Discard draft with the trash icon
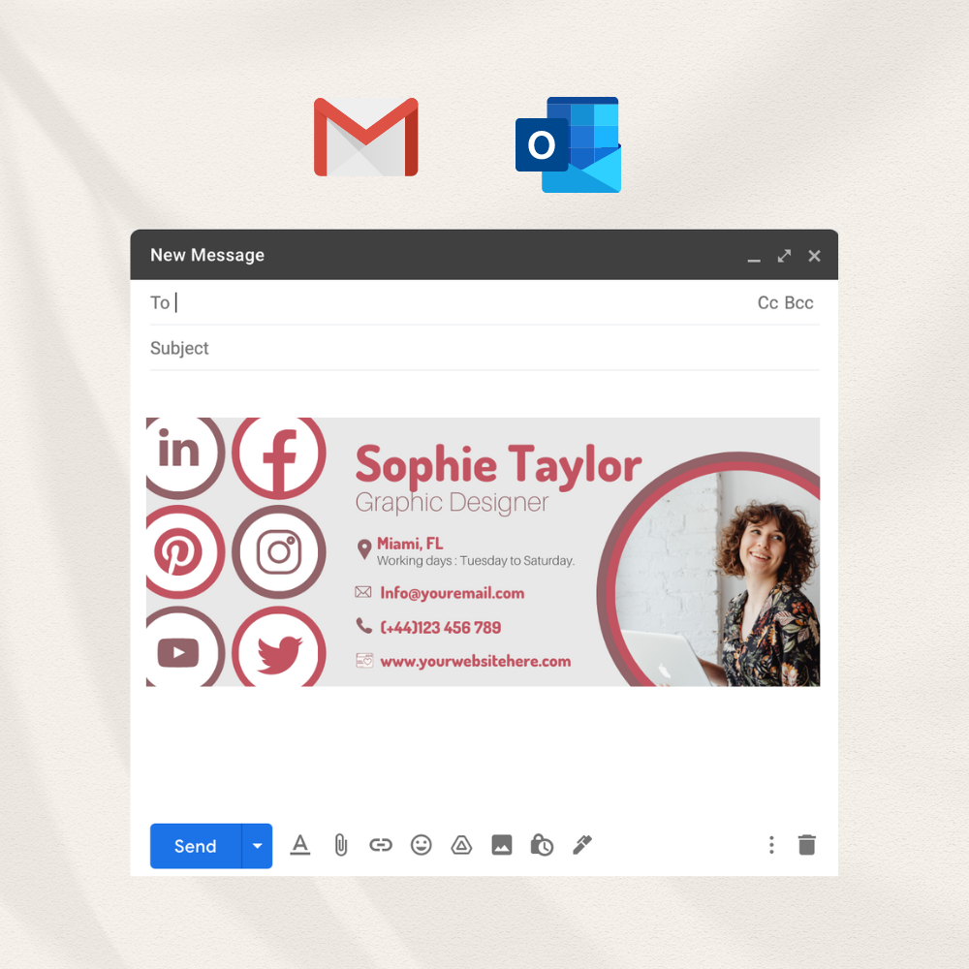The height and width of the screenshot is (969, 969). [x=807, y=845]
